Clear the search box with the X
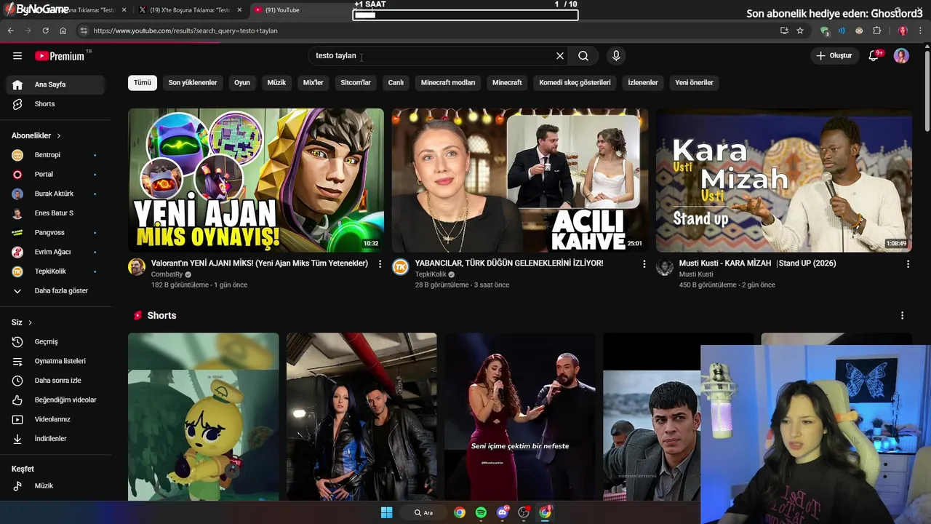The image size is (931, 524). pos(560,56)
